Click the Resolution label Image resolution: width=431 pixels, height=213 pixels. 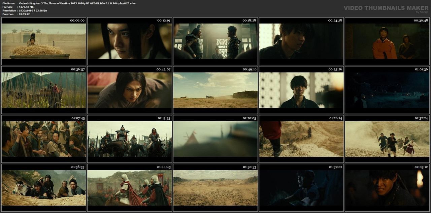tap(8, 10)
